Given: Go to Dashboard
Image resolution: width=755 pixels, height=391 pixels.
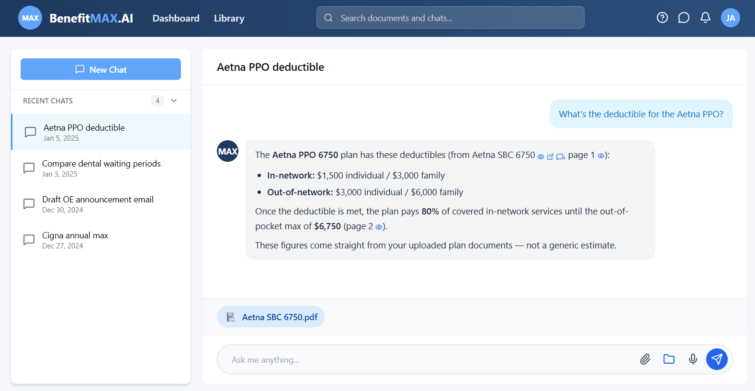Looking at the screenshot, I should 176,18.
